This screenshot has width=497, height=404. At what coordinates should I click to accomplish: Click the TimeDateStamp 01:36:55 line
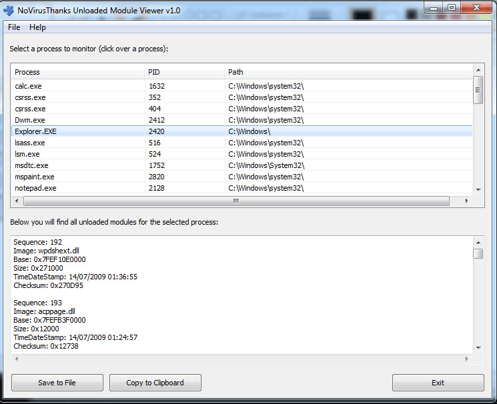(x=75, y=277)
